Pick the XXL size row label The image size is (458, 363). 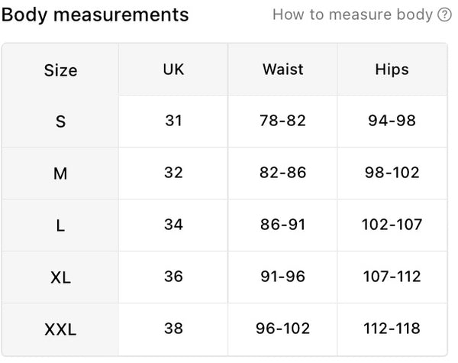(60, 330)
